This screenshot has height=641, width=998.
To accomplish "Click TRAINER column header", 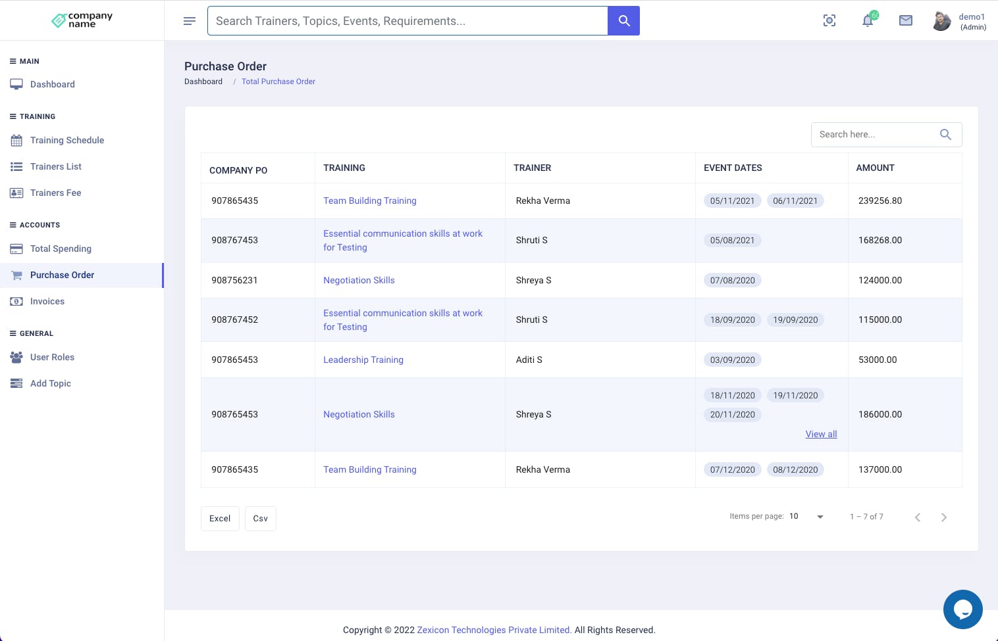I will [533, 168].
